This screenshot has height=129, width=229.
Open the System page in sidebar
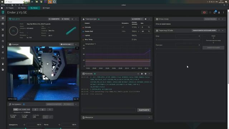(3, 64)
